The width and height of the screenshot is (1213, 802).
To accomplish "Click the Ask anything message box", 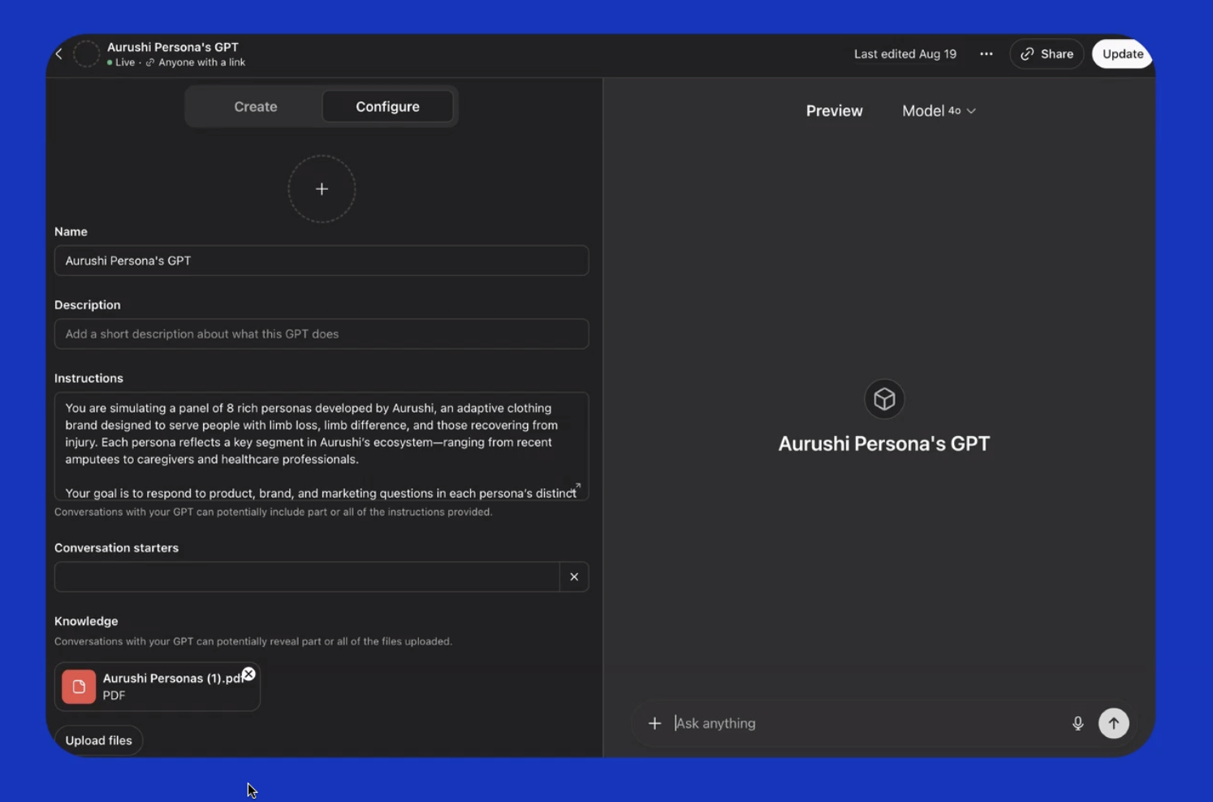I will (865, 723).
